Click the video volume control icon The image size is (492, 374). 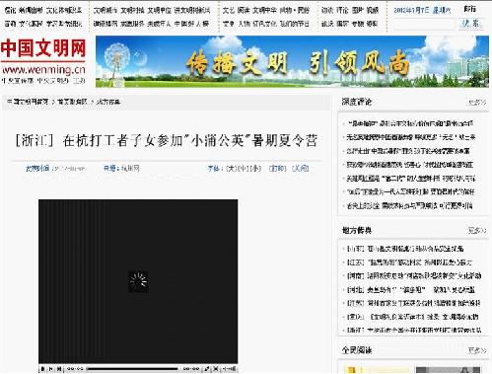(x=230, y=369)
